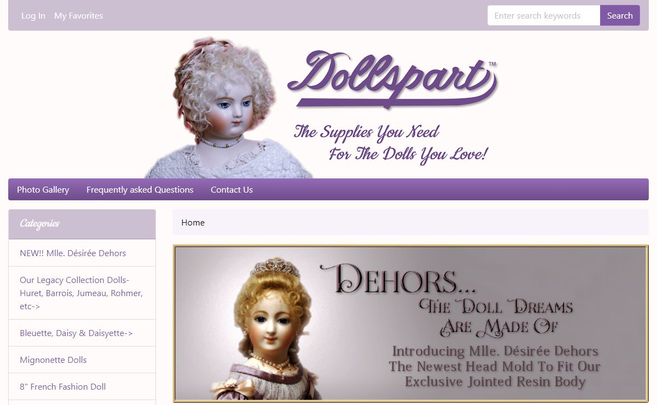The image size is (657, 405).
Task: Open the Dehors doll promotional banner
Action: pyautogui.click(x=411, y=323)
